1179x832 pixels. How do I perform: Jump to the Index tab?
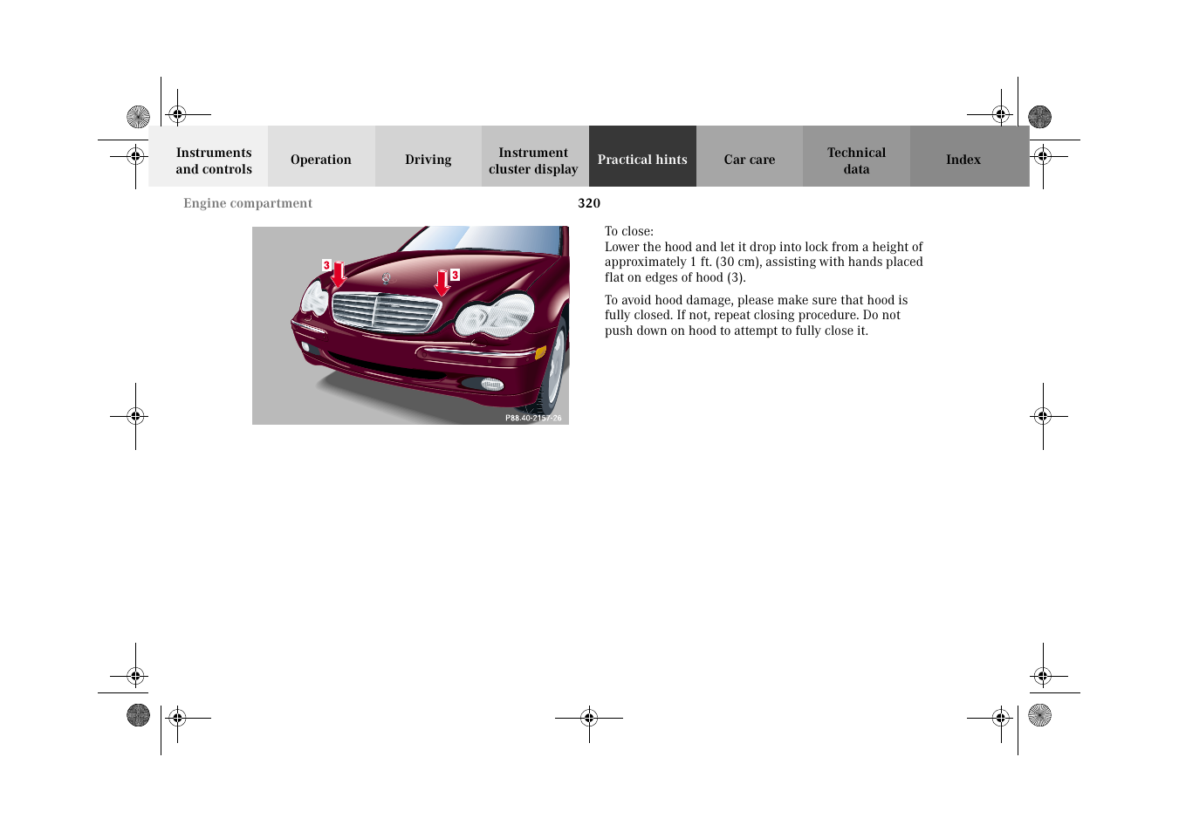click(970, 156)
